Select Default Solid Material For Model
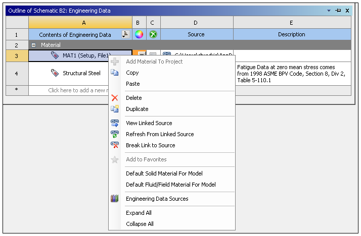This screenshot has height=236, width=361. (164, 173)
